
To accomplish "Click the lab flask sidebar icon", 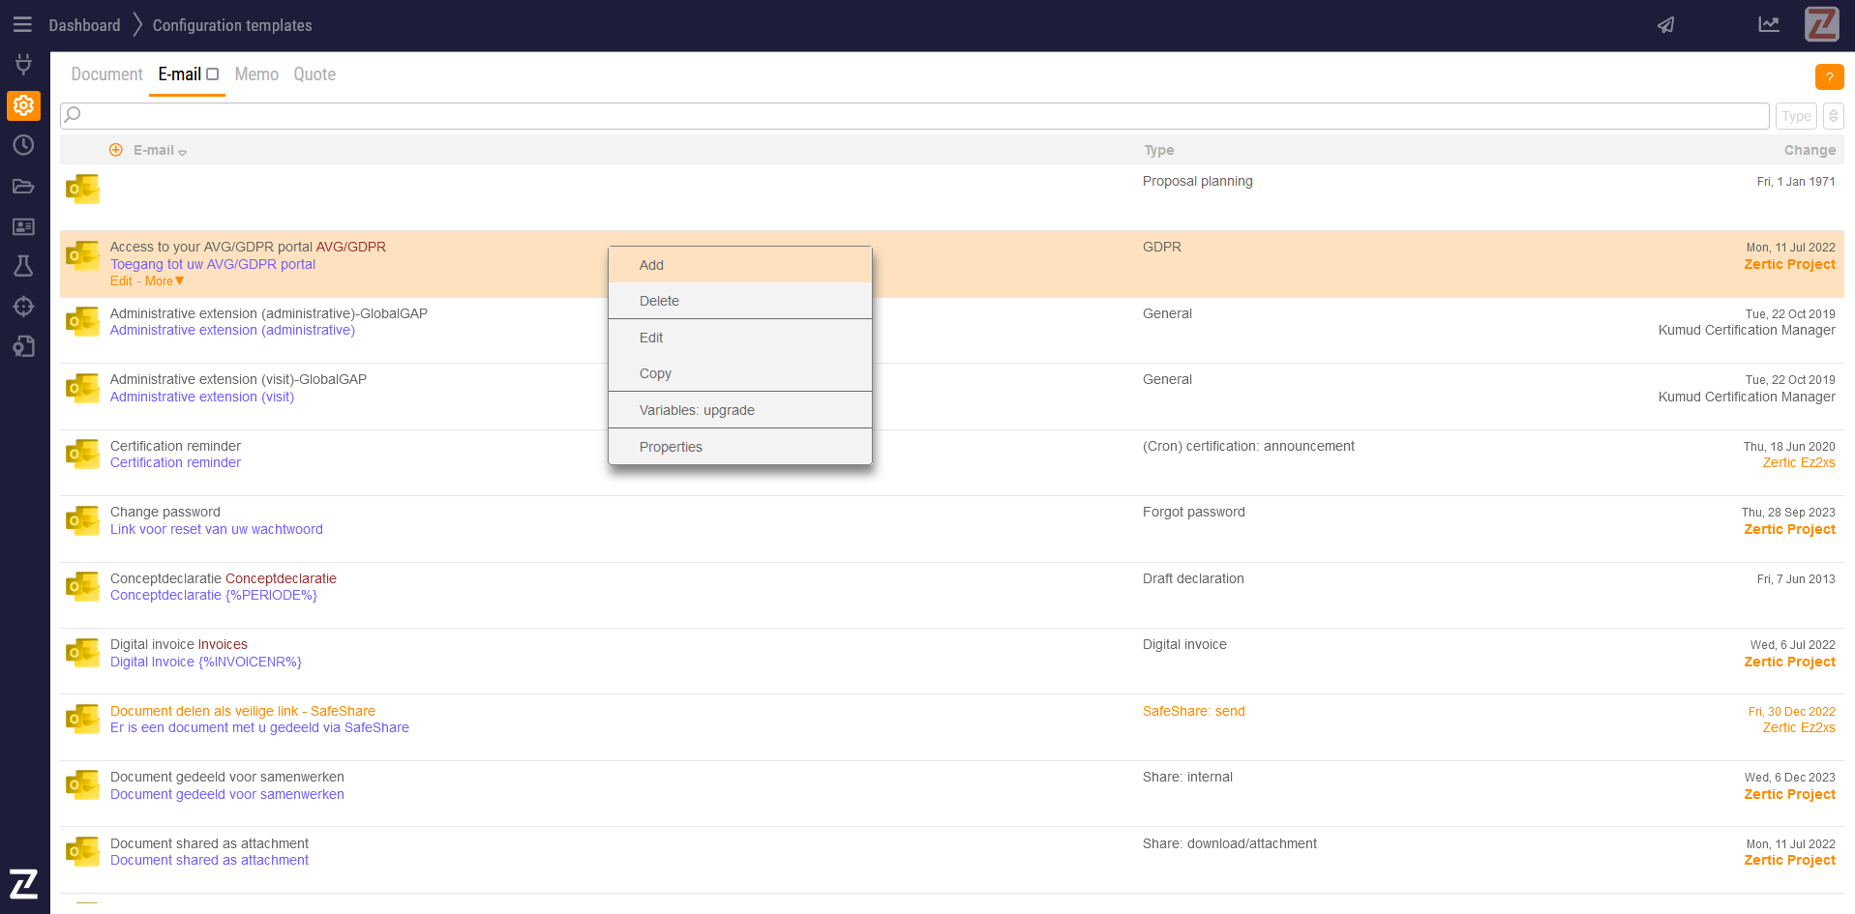I will tap(23, 266).
